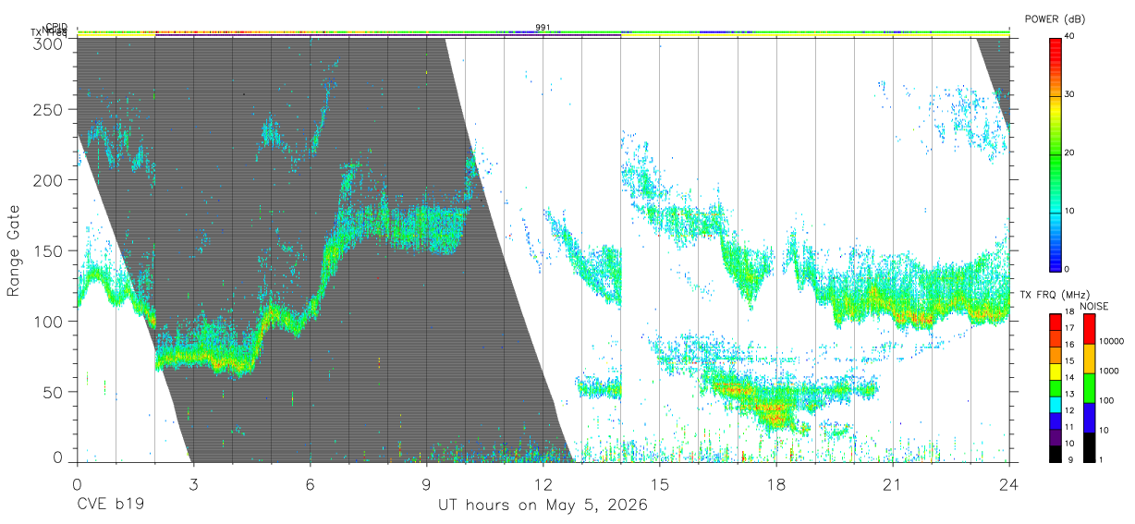
Task: Click the '15' tick on UT hours axis
Action: pyautogui.click(x=660, y=483)
